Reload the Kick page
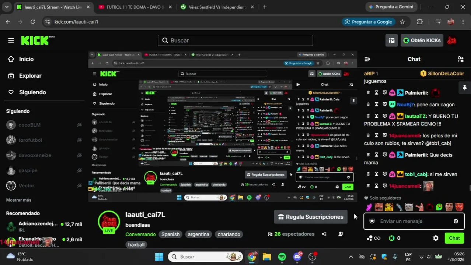Screen dimensions: 471x265 [x=32, y=22]
